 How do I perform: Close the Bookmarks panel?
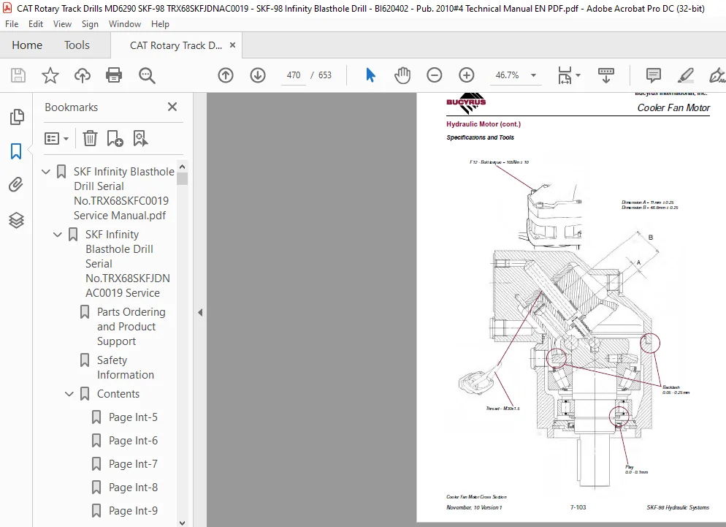click(x=172, y=107)
